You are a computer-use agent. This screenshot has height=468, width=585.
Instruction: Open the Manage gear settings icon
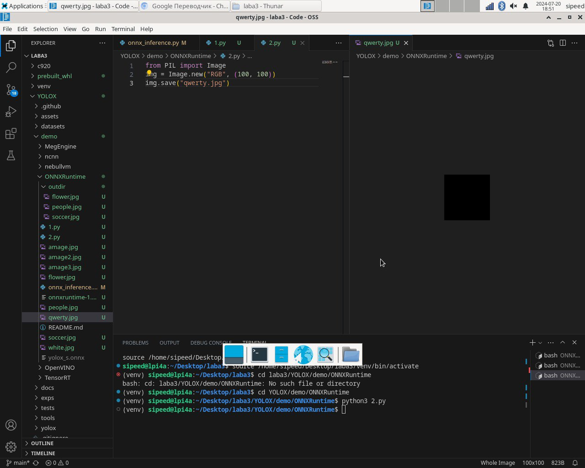11,447
